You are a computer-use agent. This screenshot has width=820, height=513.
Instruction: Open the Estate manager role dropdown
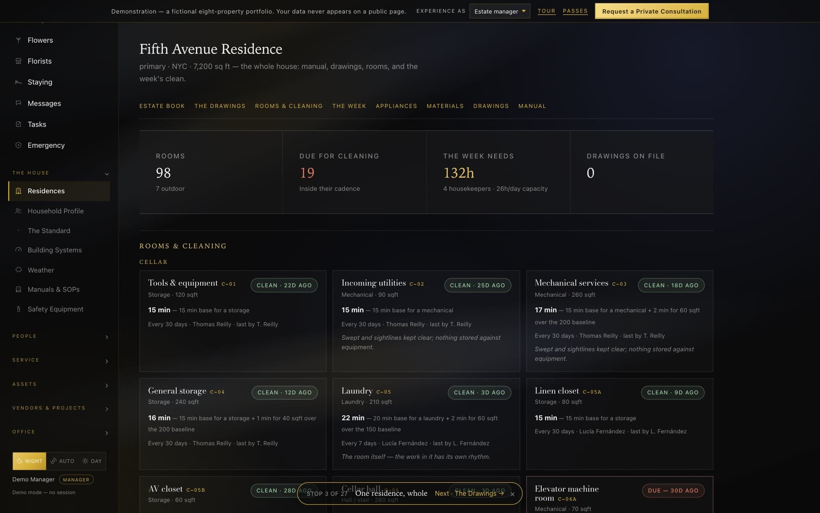pyautogui.click(x=499, y=11)
